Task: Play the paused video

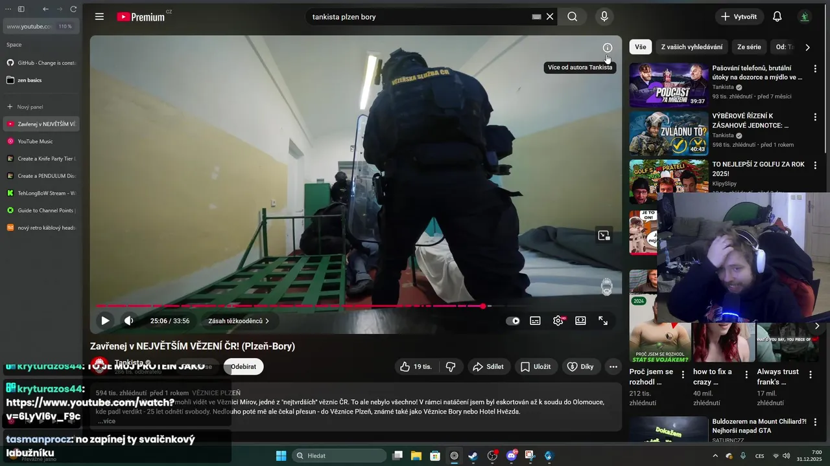Action: coord(105,320)
